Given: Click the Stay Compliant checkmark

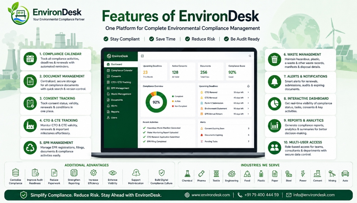Looking at the screenshot, I should click(x=106, y=39).
